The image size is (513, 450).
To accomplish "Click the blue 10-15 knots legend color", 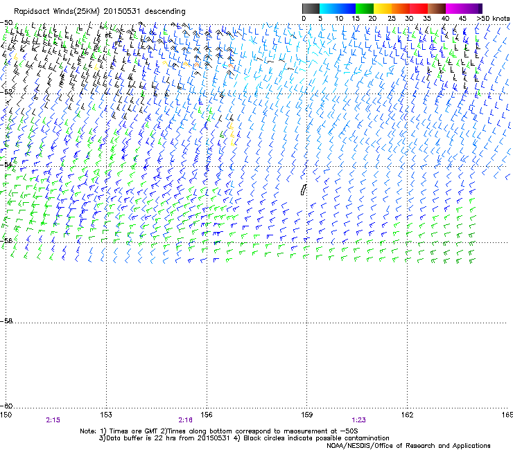I will tap(346, 8).
